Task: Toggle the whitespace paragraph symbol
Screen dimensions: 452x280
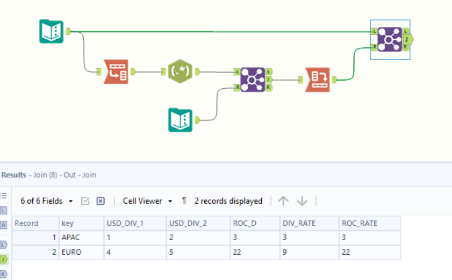Action: [184, 201]
